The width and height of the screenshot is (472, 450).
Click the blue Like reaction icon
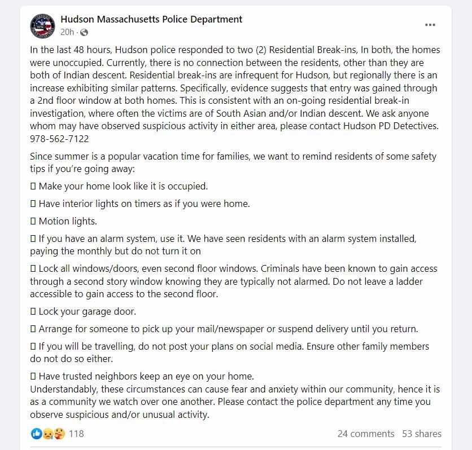(x=37, y=434)
